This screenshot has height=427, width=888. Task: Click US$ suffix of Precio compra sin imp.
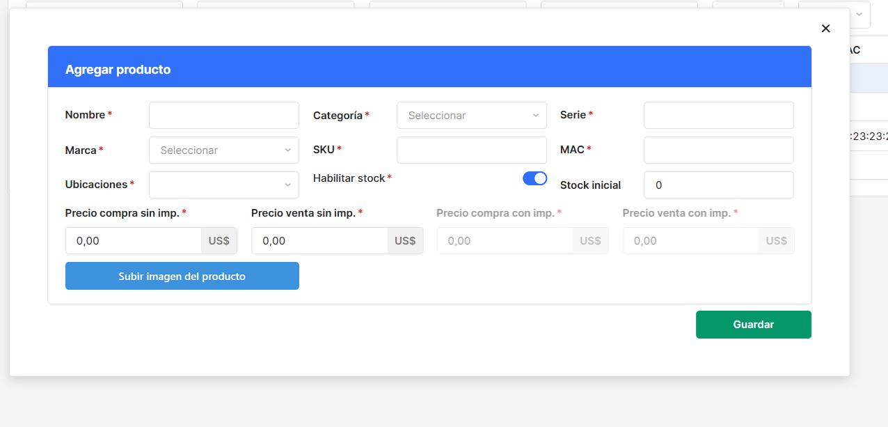[219, 240]
